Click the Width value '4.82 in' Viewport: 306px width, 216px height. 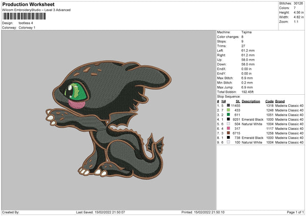298,17
